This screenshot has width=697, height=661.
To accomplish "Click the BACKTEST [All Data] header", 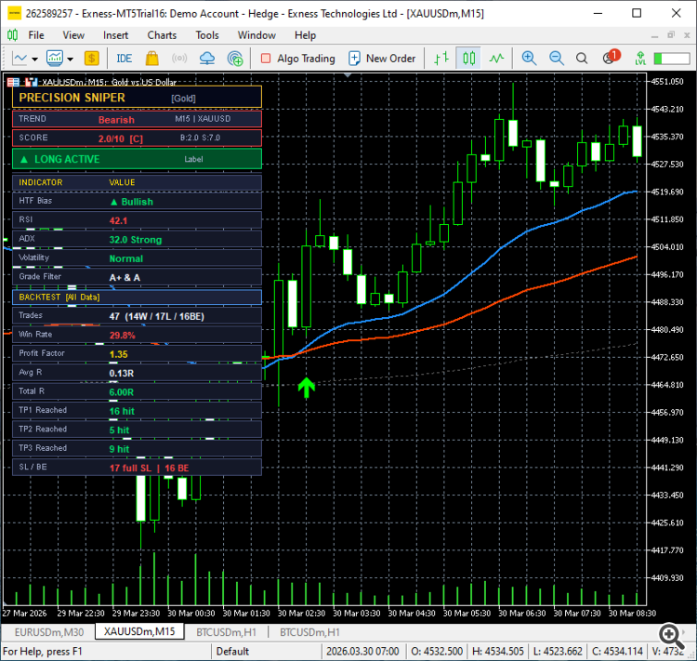I will tap(137, 297).
